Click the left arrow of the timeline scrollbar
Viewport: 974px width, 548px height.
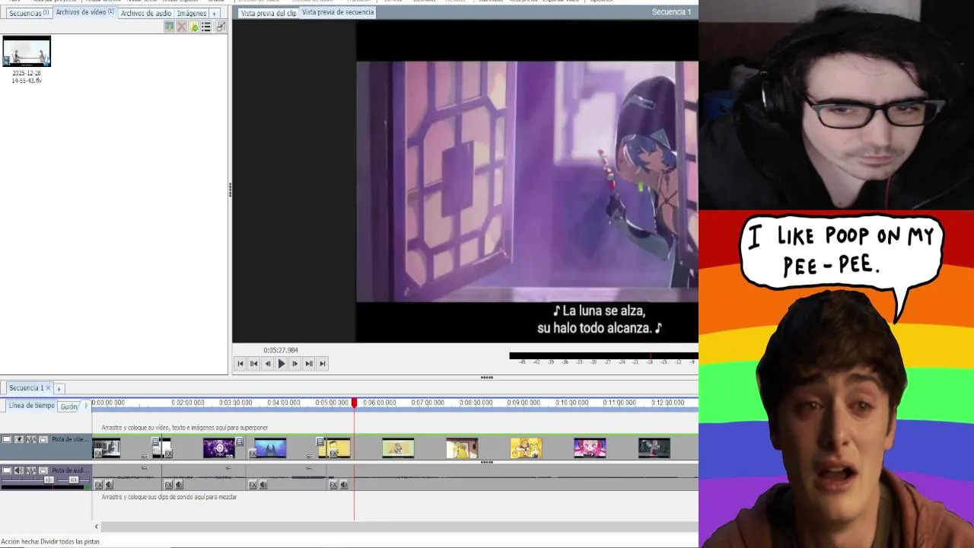97,526
